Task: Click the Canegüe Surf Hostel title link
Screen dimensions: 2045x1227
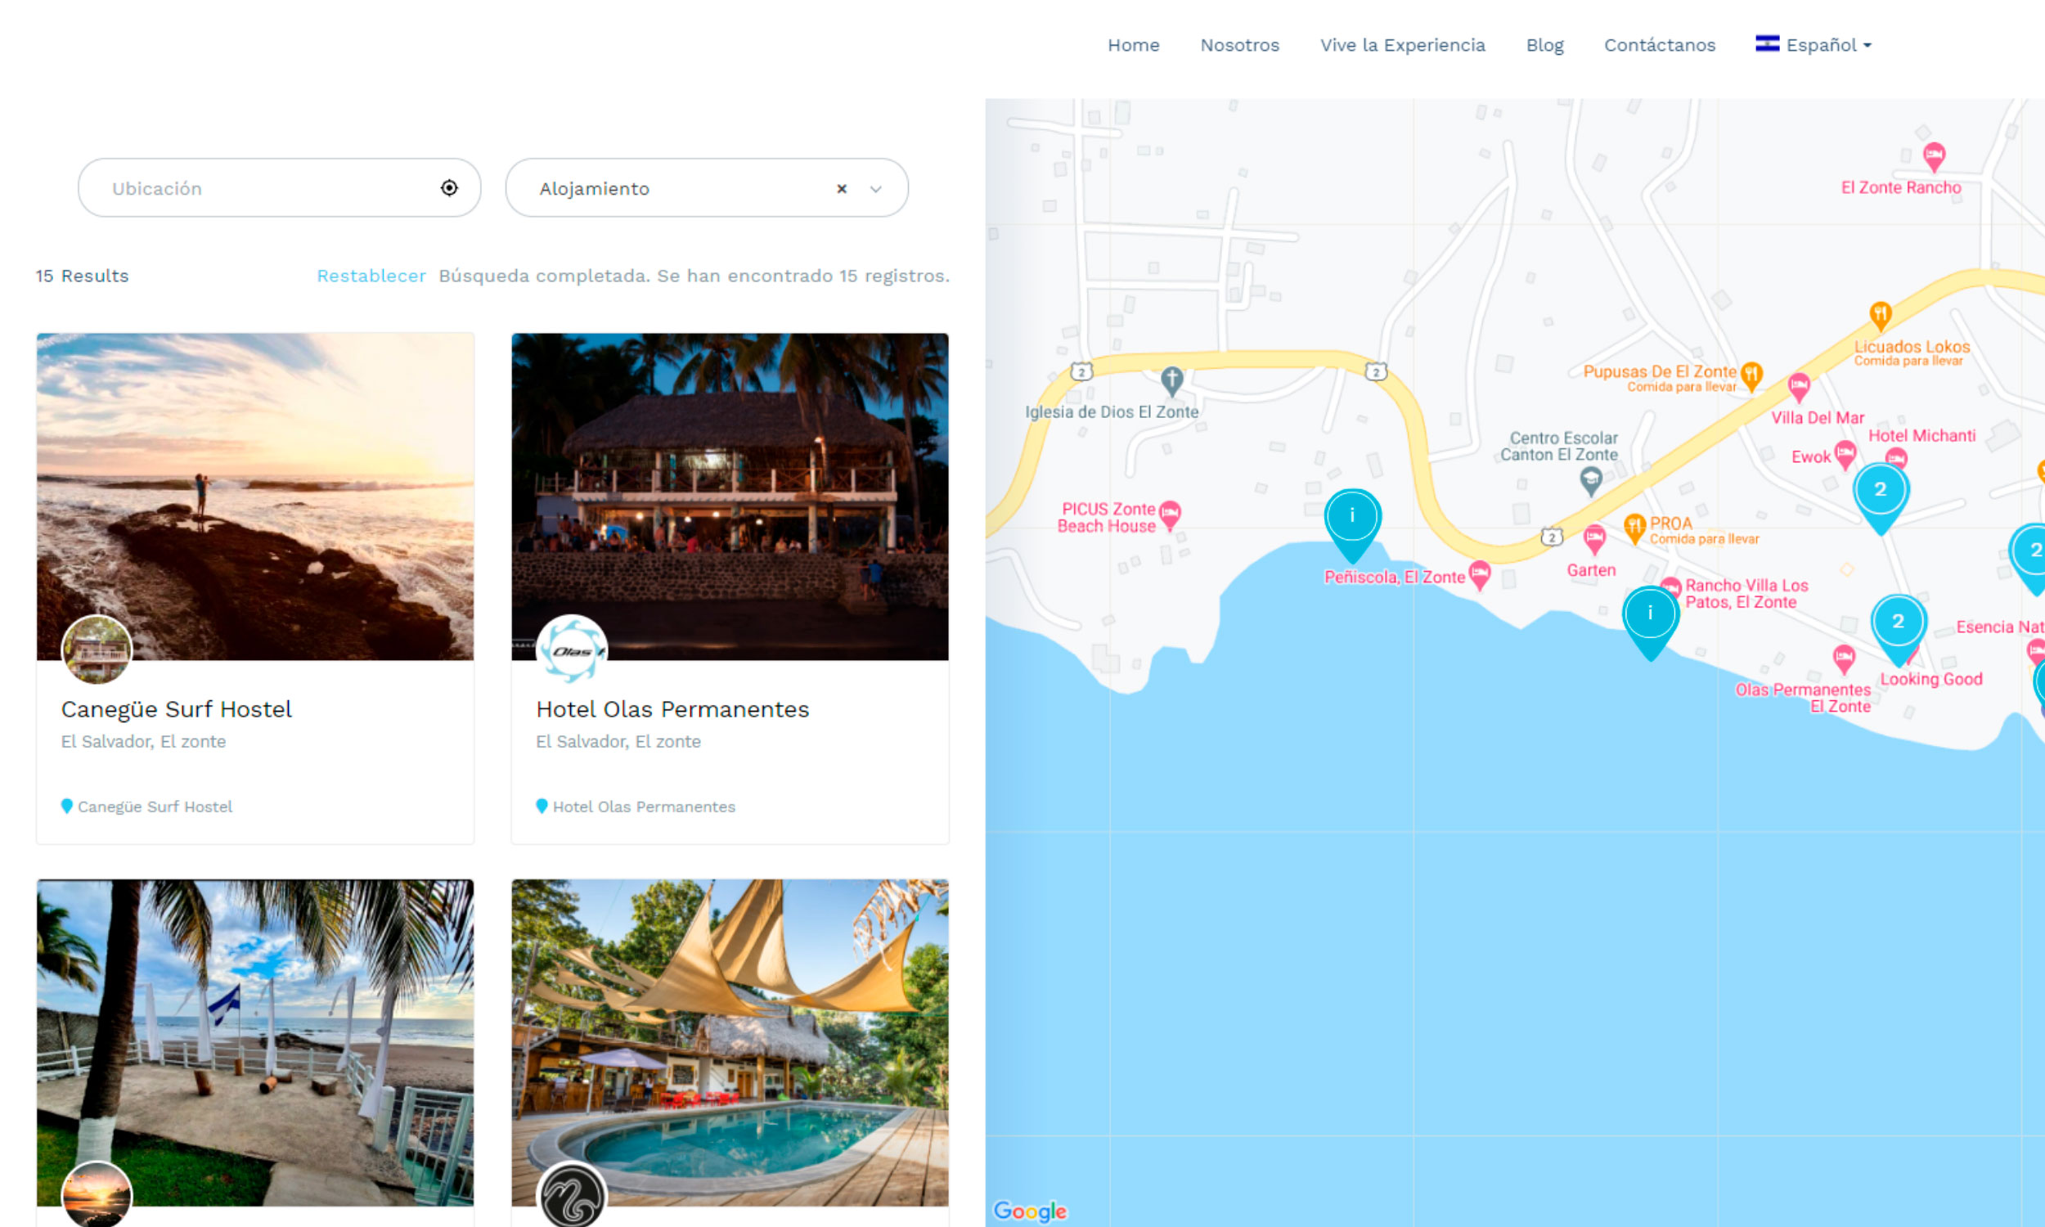Action: (176, 708)
